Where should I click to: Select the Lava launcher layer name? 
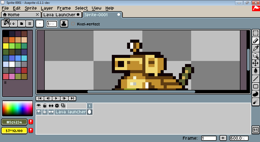coord(71,112)
